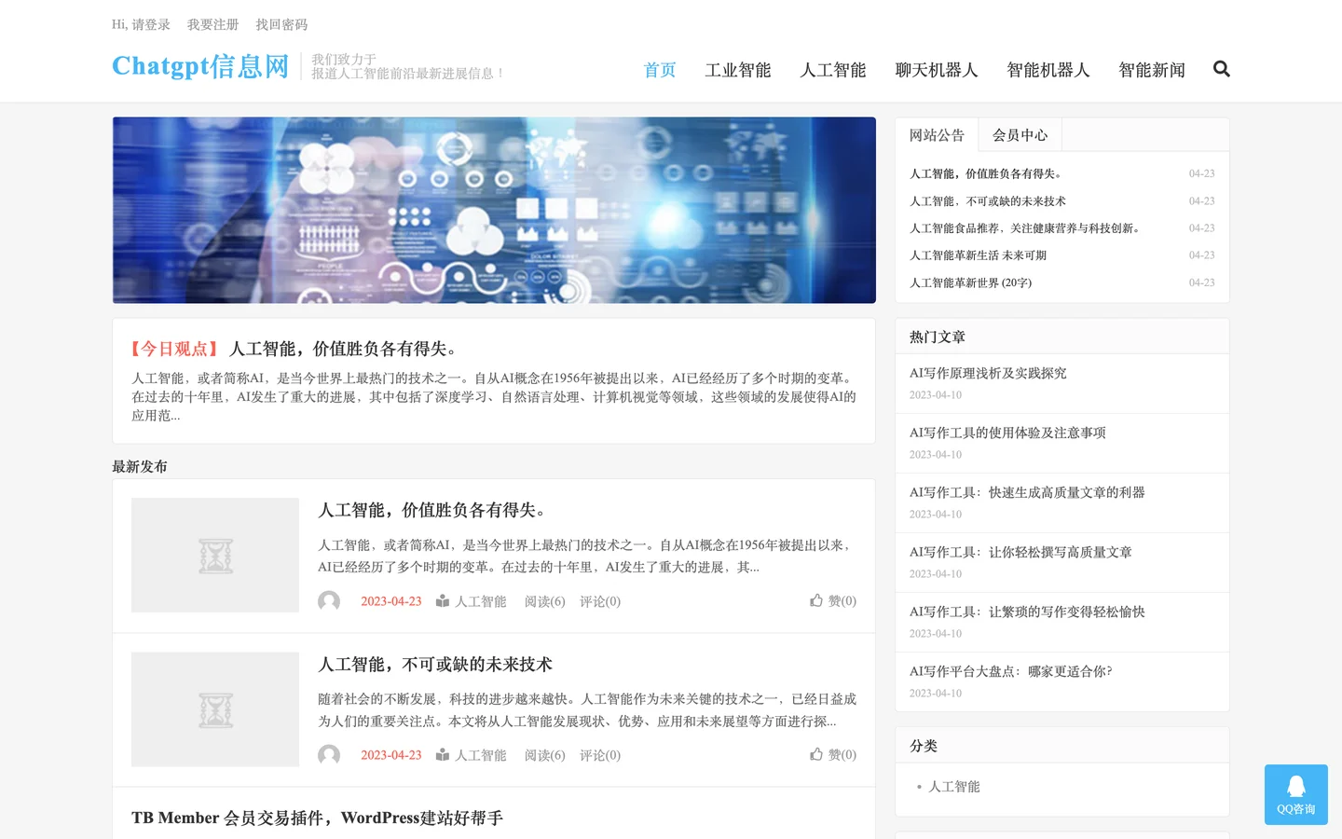Open the top banner image

tap(494, 210)
